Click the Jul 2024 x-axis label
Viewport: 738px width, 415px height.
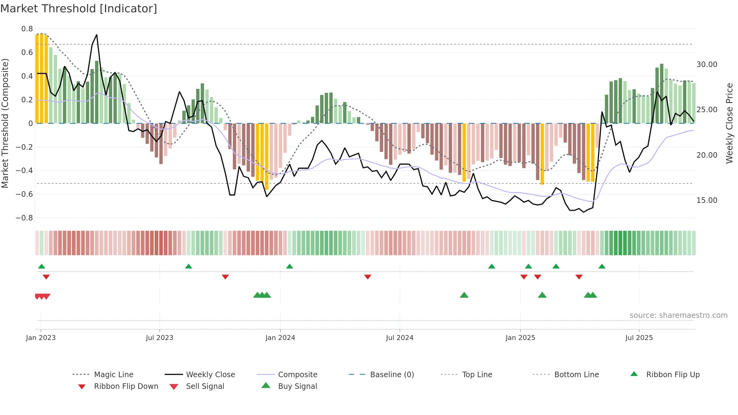[x=400, y=338]
